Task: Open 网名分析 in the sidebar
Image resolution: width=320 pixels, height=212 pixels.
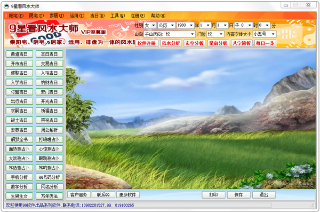Action: 50,186
